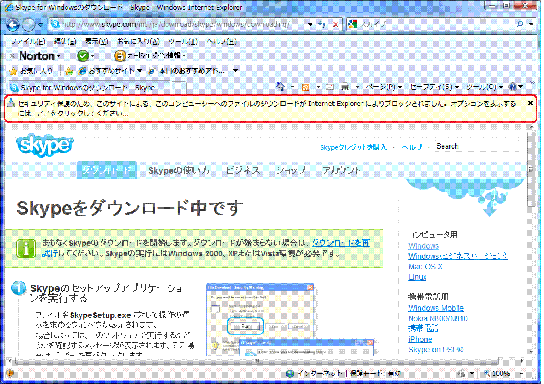Open the 100% zoom level dropdown
Image resolution: width=544 pixels, height=384 pixels.
(x=522, y=374)
